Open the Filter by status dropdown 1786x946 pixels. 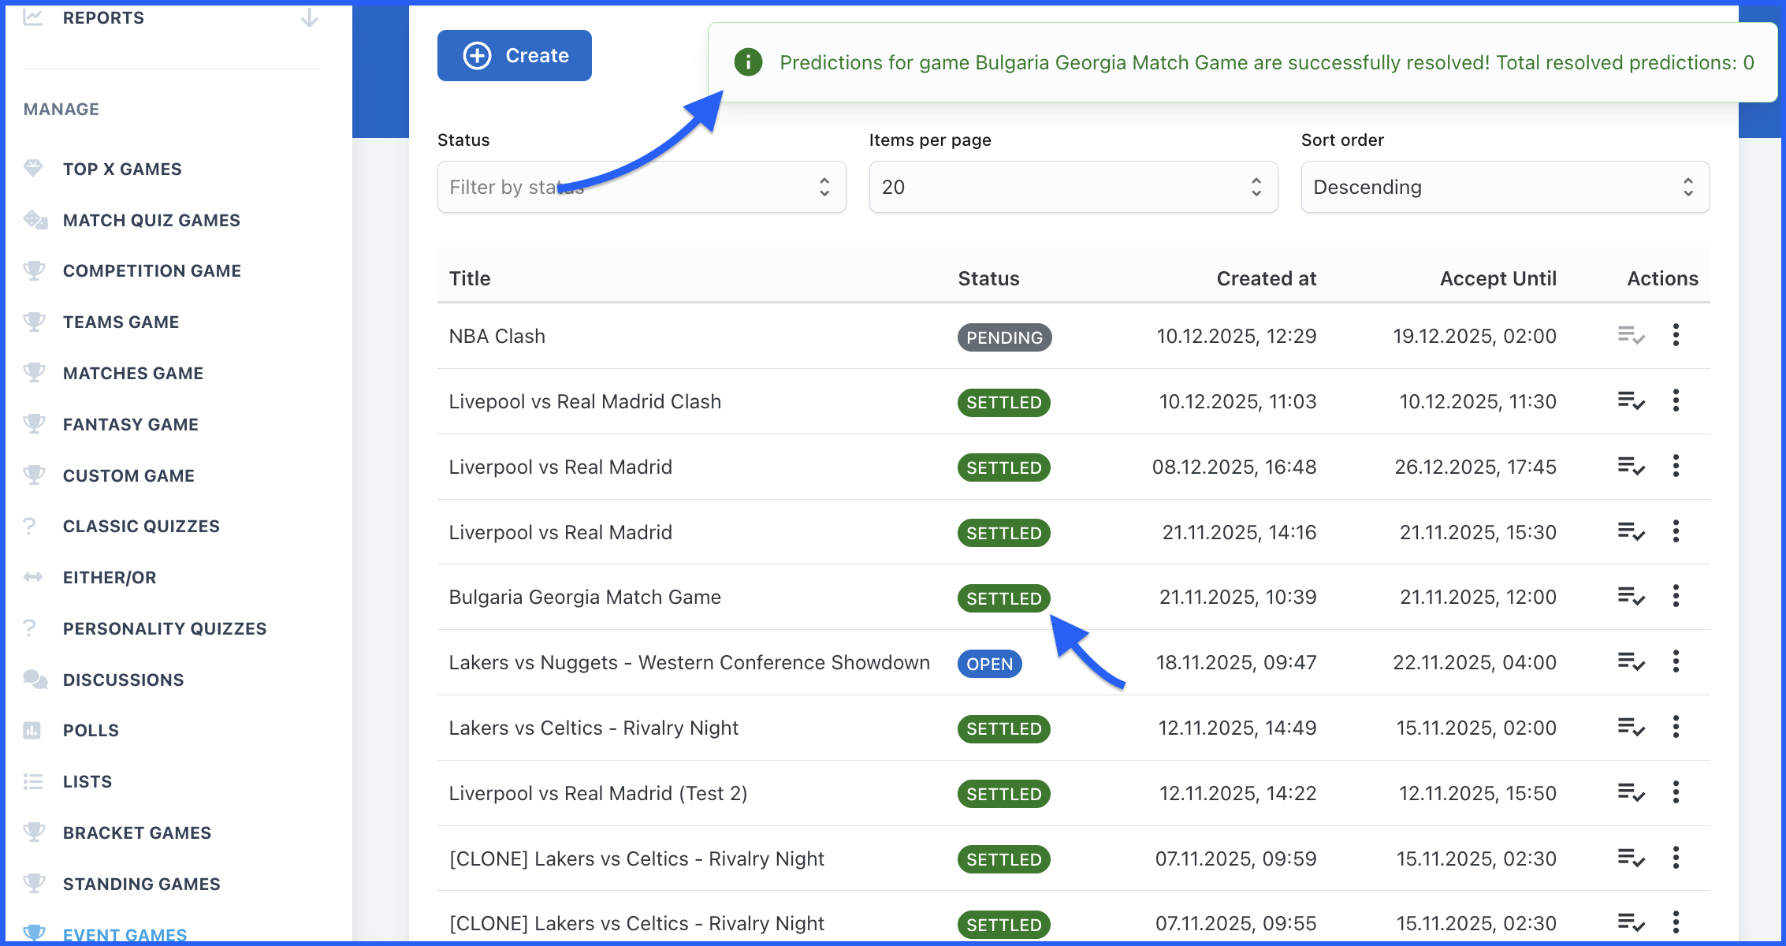pos(641,187)
